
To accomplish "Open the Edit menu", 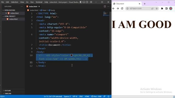I will click(x=7, y=2).
